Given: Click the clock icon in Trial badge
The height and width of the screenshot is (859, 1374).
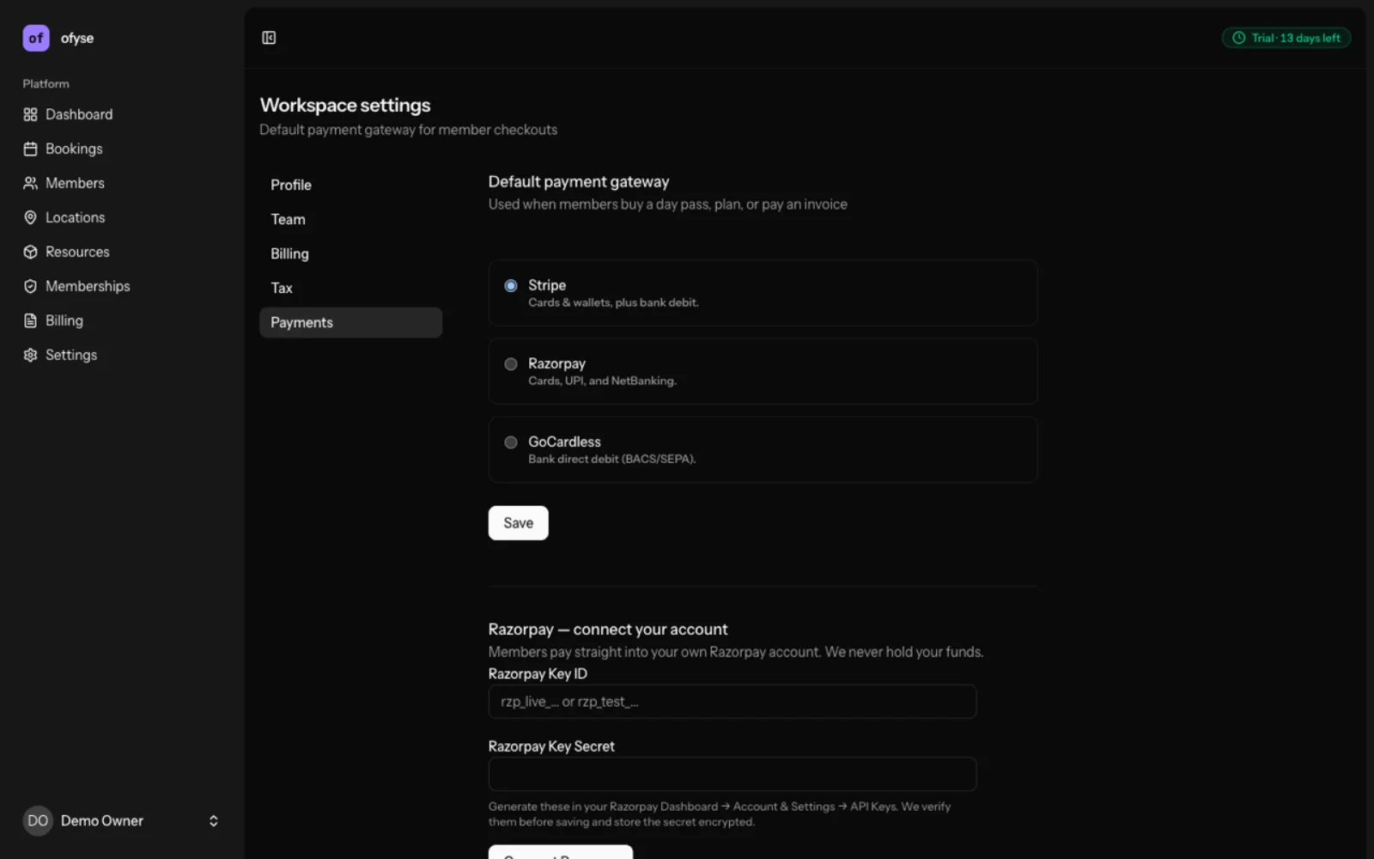Looking at the screenshot, I should 1238,38.
